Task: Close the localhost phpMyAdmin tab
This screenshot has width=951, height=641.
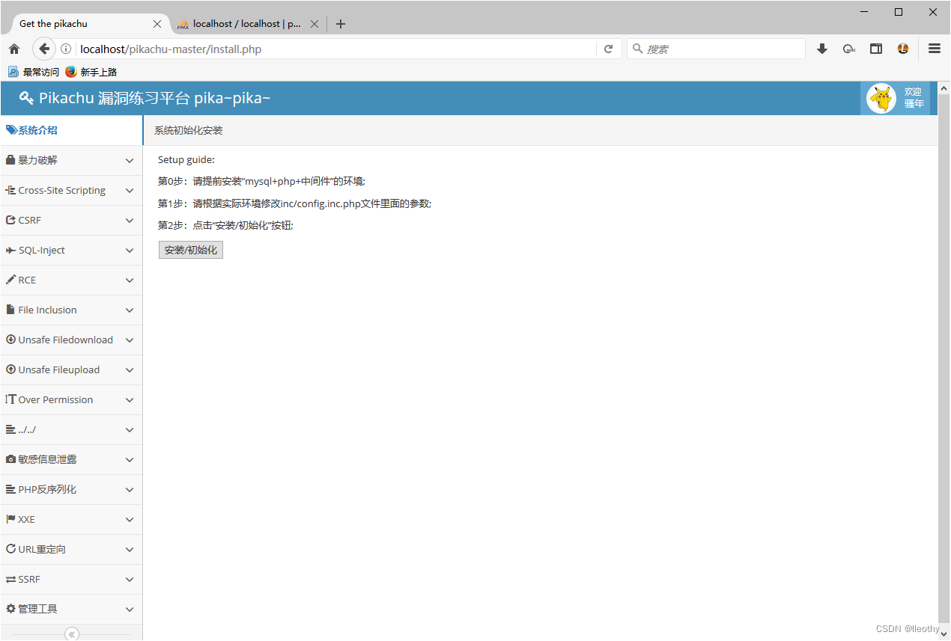Action: 315,24
